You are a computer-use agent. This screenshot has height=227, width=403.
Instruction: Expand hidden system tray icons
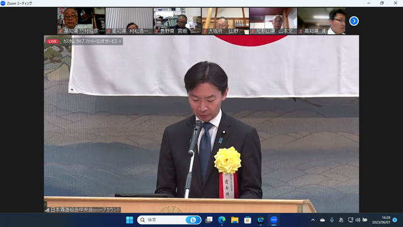pos(313,220)
